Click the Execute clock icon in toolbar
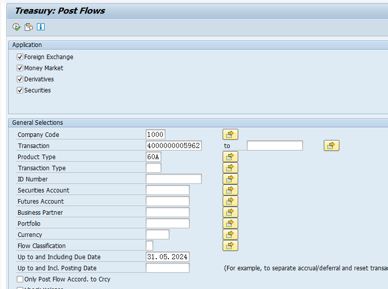 point(17,27)
